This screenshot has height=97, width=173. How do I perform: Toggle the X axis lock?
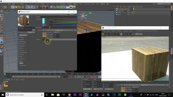click(27, 7)
